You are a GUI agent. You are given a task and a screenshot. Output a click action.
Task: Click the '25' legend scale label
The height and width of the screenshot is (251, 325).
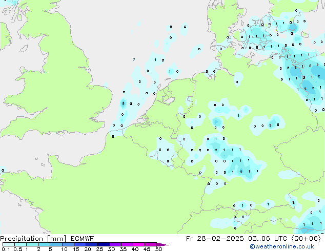pyautogui.click(x=99, y=249)
